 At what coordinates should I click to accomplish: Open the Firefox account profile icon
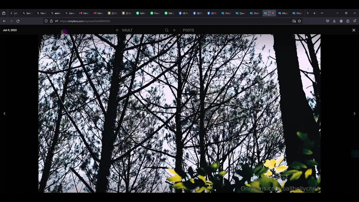tap(341, 21)
